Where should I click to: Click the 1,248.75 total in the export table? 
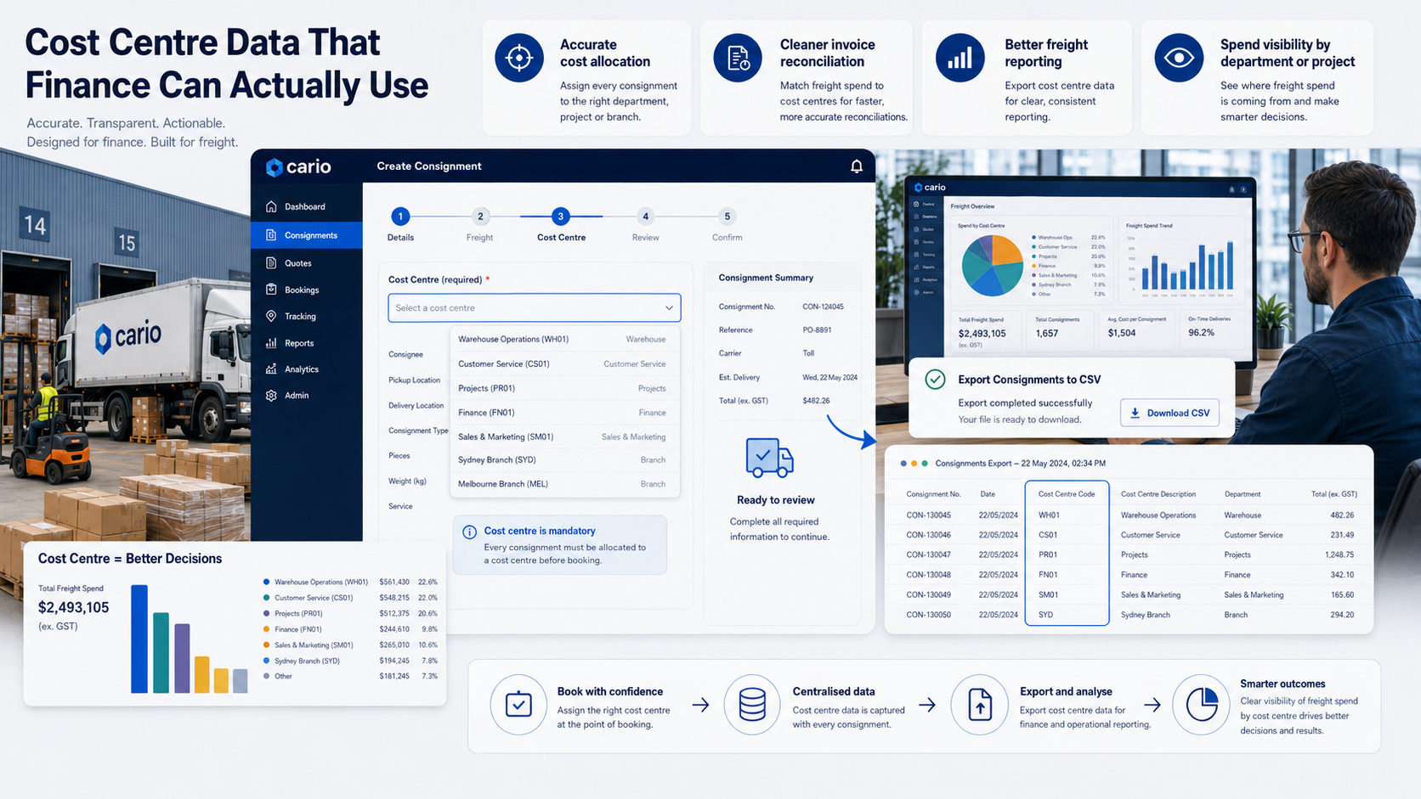1339,554
